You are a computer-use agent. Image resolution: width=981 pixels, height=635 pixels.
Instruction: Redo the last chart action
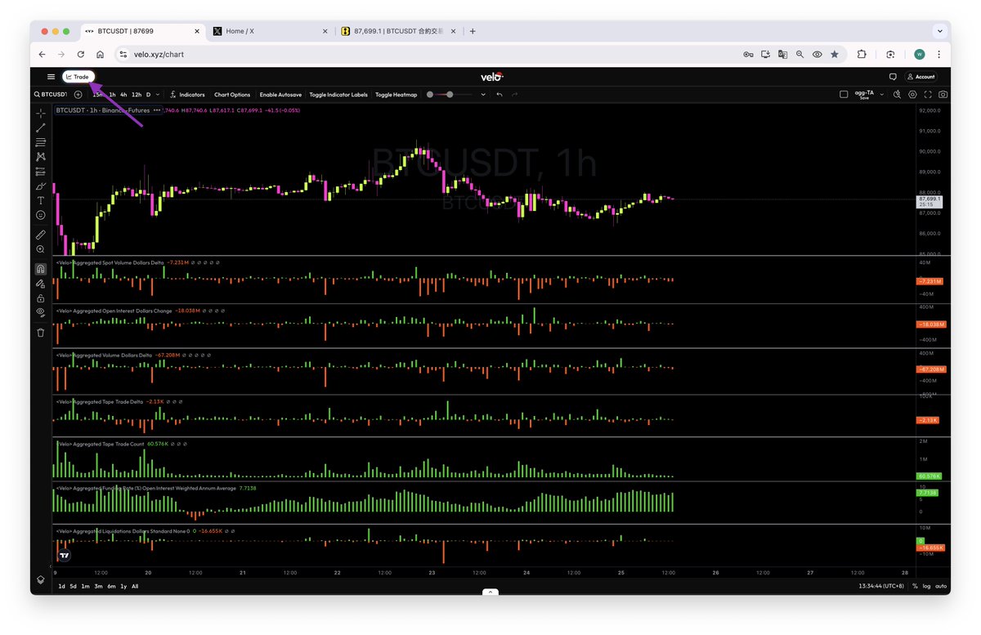pyautogui.click(x=514, y=95)
